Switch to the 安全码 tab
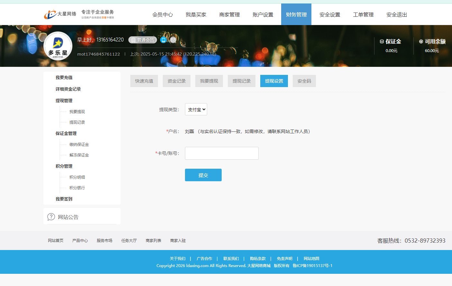Viewport: 452px width, 286px height. [304, 81]
